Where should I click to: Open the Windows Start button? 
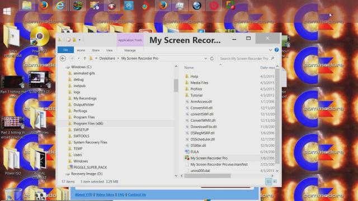point(7,11)
